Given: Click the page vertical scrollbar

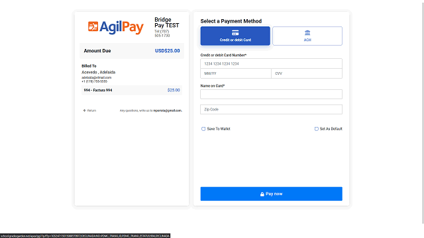Looking at the screenshot, I should [423, 113].
